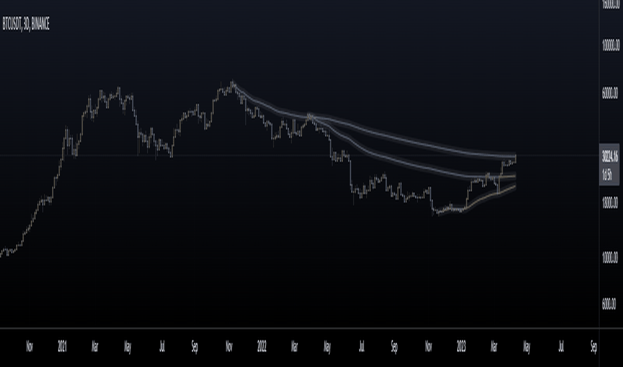Screen dimensions: 623x367
Task: Click the bar countdown timer label 1d 5h
Action: [607, 175]
